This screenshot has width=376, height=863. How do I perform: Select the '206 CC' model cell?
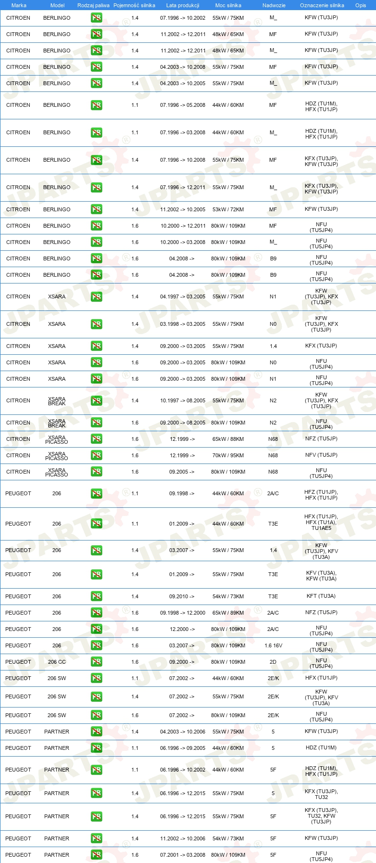click(x=57, y=662)
